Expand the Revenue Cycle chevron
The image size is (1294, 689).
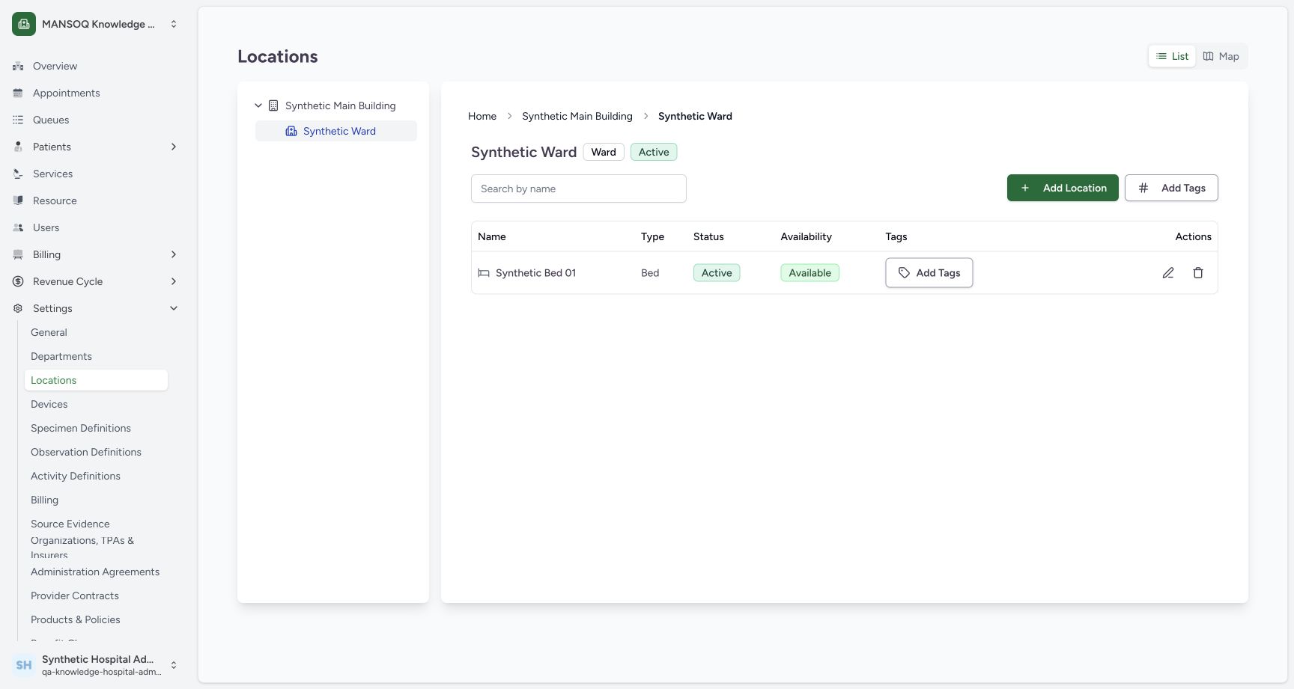click(174, 281)
